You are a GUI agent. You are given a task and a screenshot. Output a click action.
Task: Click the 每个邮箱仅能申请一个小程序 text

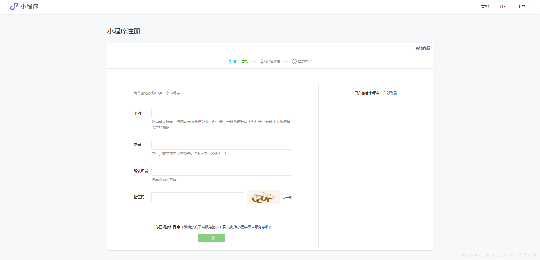157,93
